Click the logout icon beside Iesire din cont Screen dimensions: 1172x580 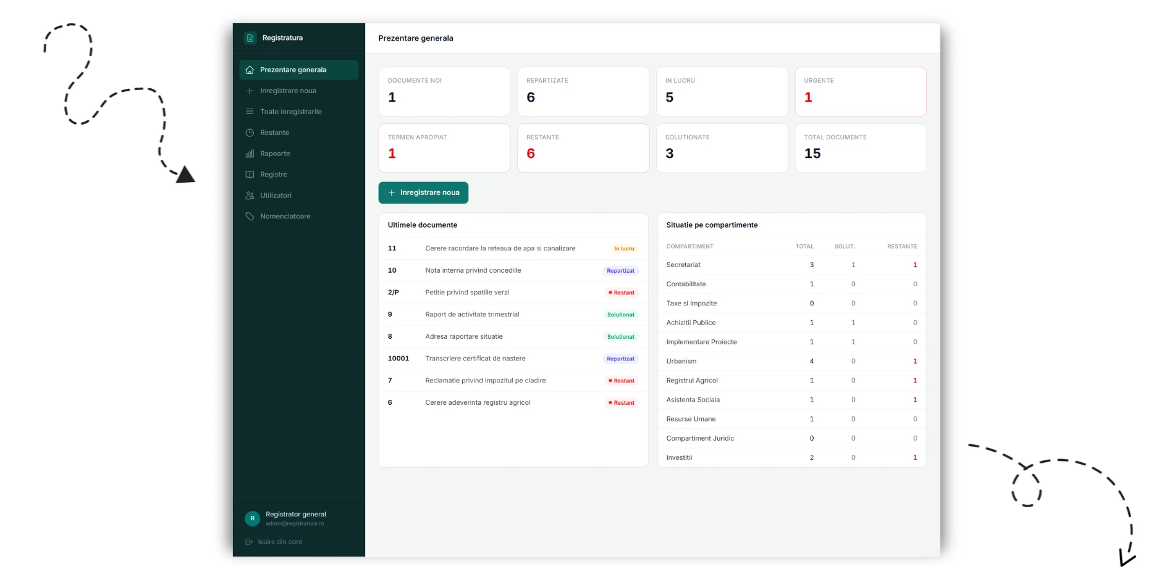249,542
